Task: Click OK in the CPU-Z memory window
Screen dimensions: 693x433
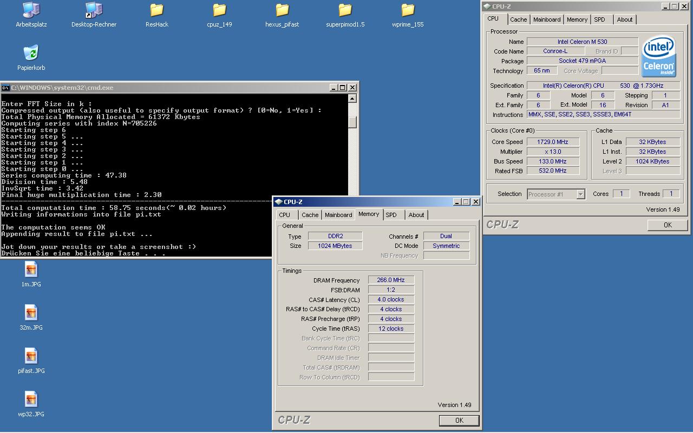Action: [x=459, y=421]
